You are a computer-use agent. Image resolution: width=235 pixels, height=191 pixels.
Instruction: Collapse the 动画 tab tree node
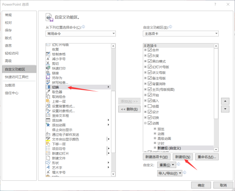pyautogui.click(x=145, y=123)
